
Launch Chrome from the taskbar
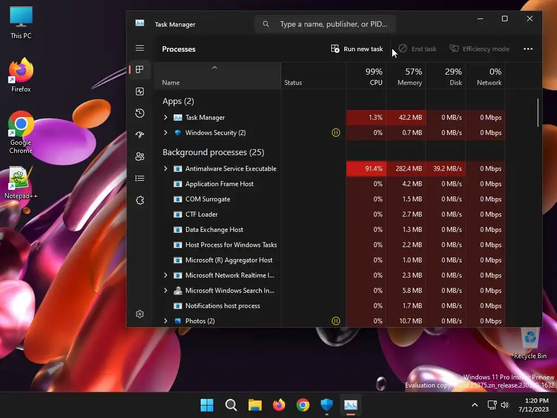[302, 405]
